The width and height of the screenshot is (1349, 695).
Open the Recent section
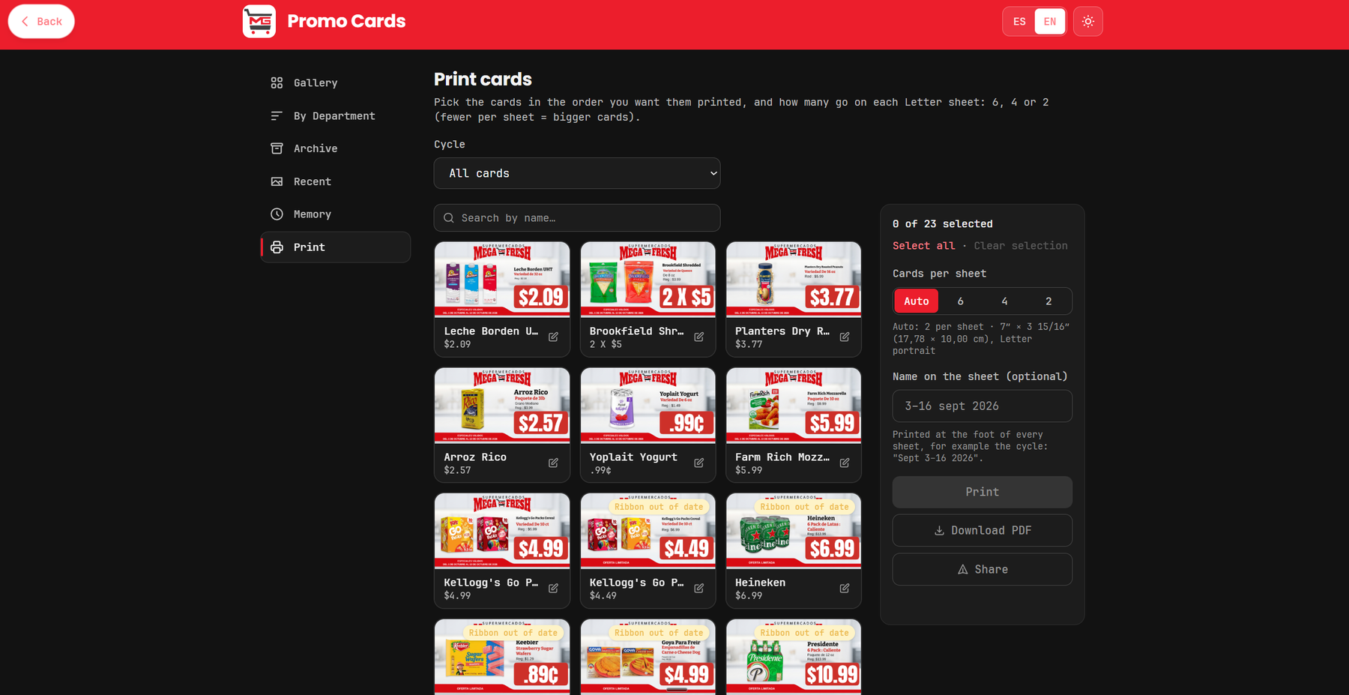(336, 181)
